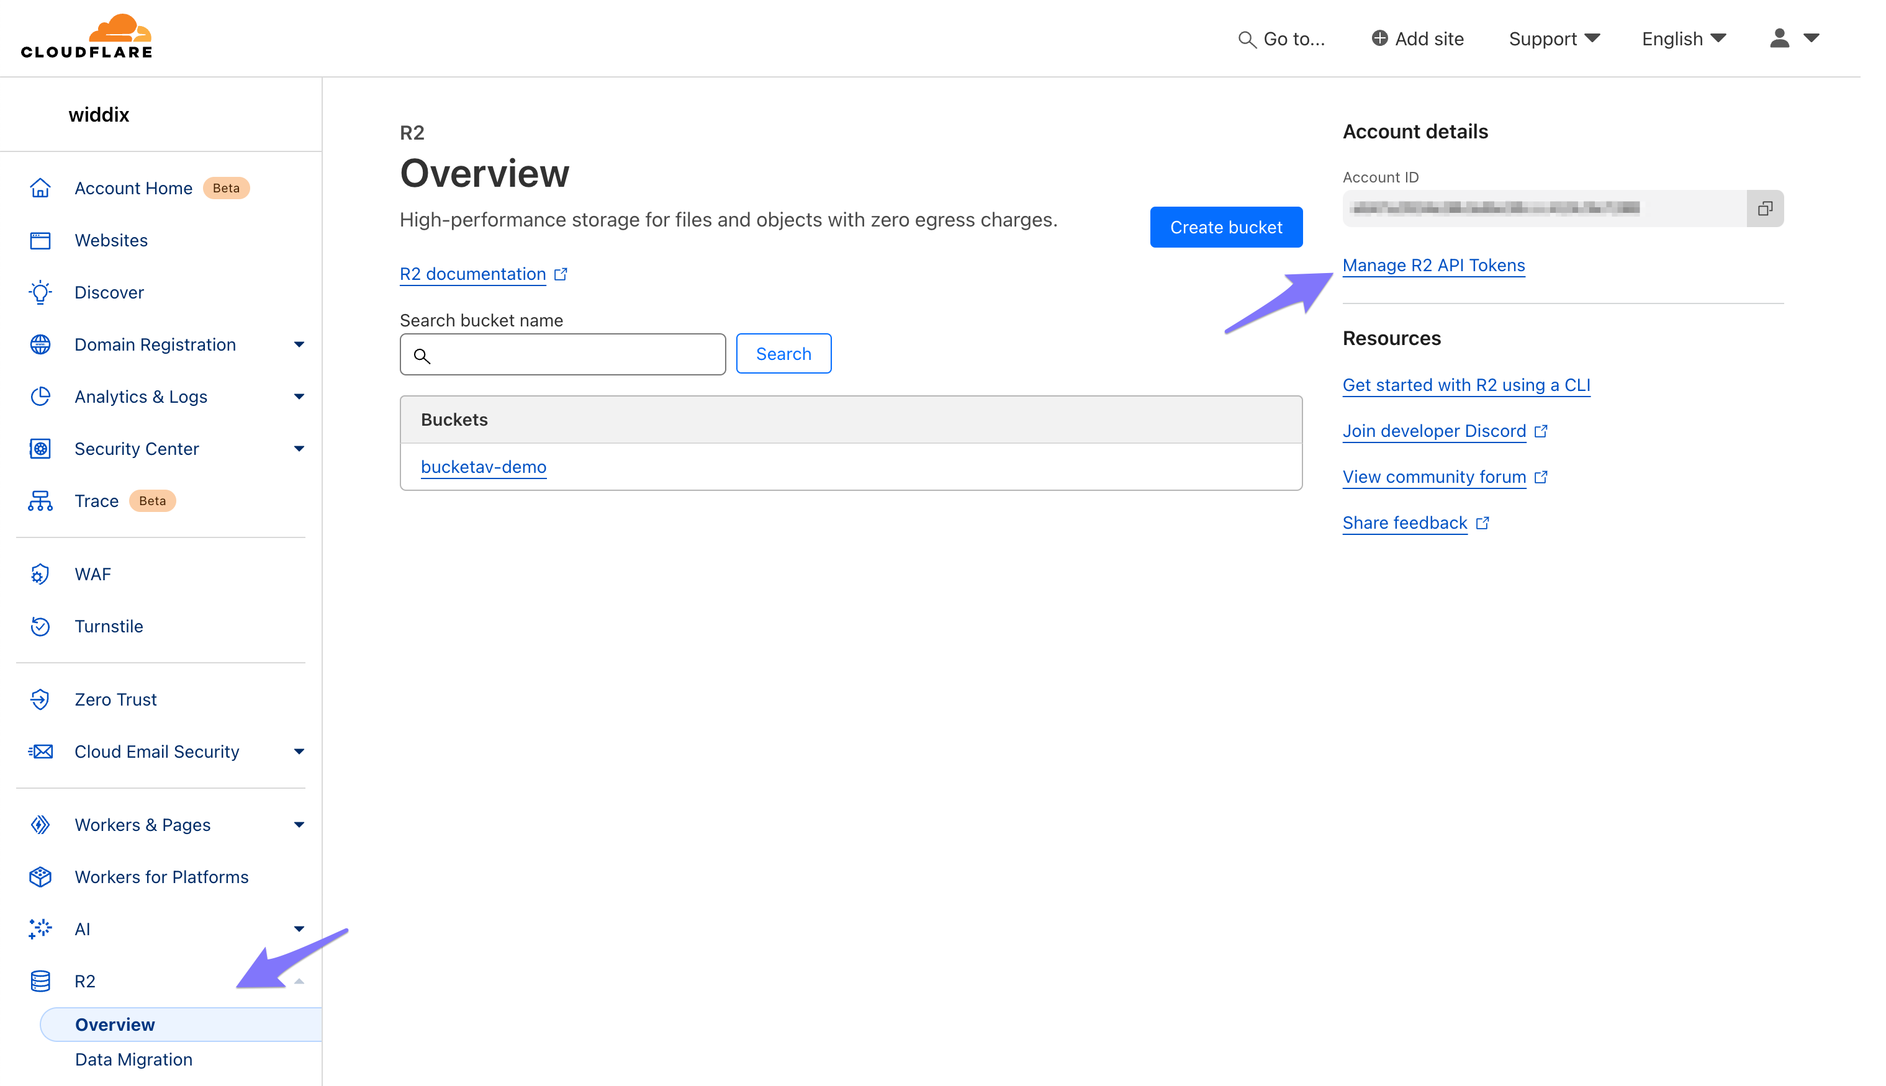Open the Support dropdown menu
This screenshot has height=1086, width=1886.
[x=1554, y=38]
